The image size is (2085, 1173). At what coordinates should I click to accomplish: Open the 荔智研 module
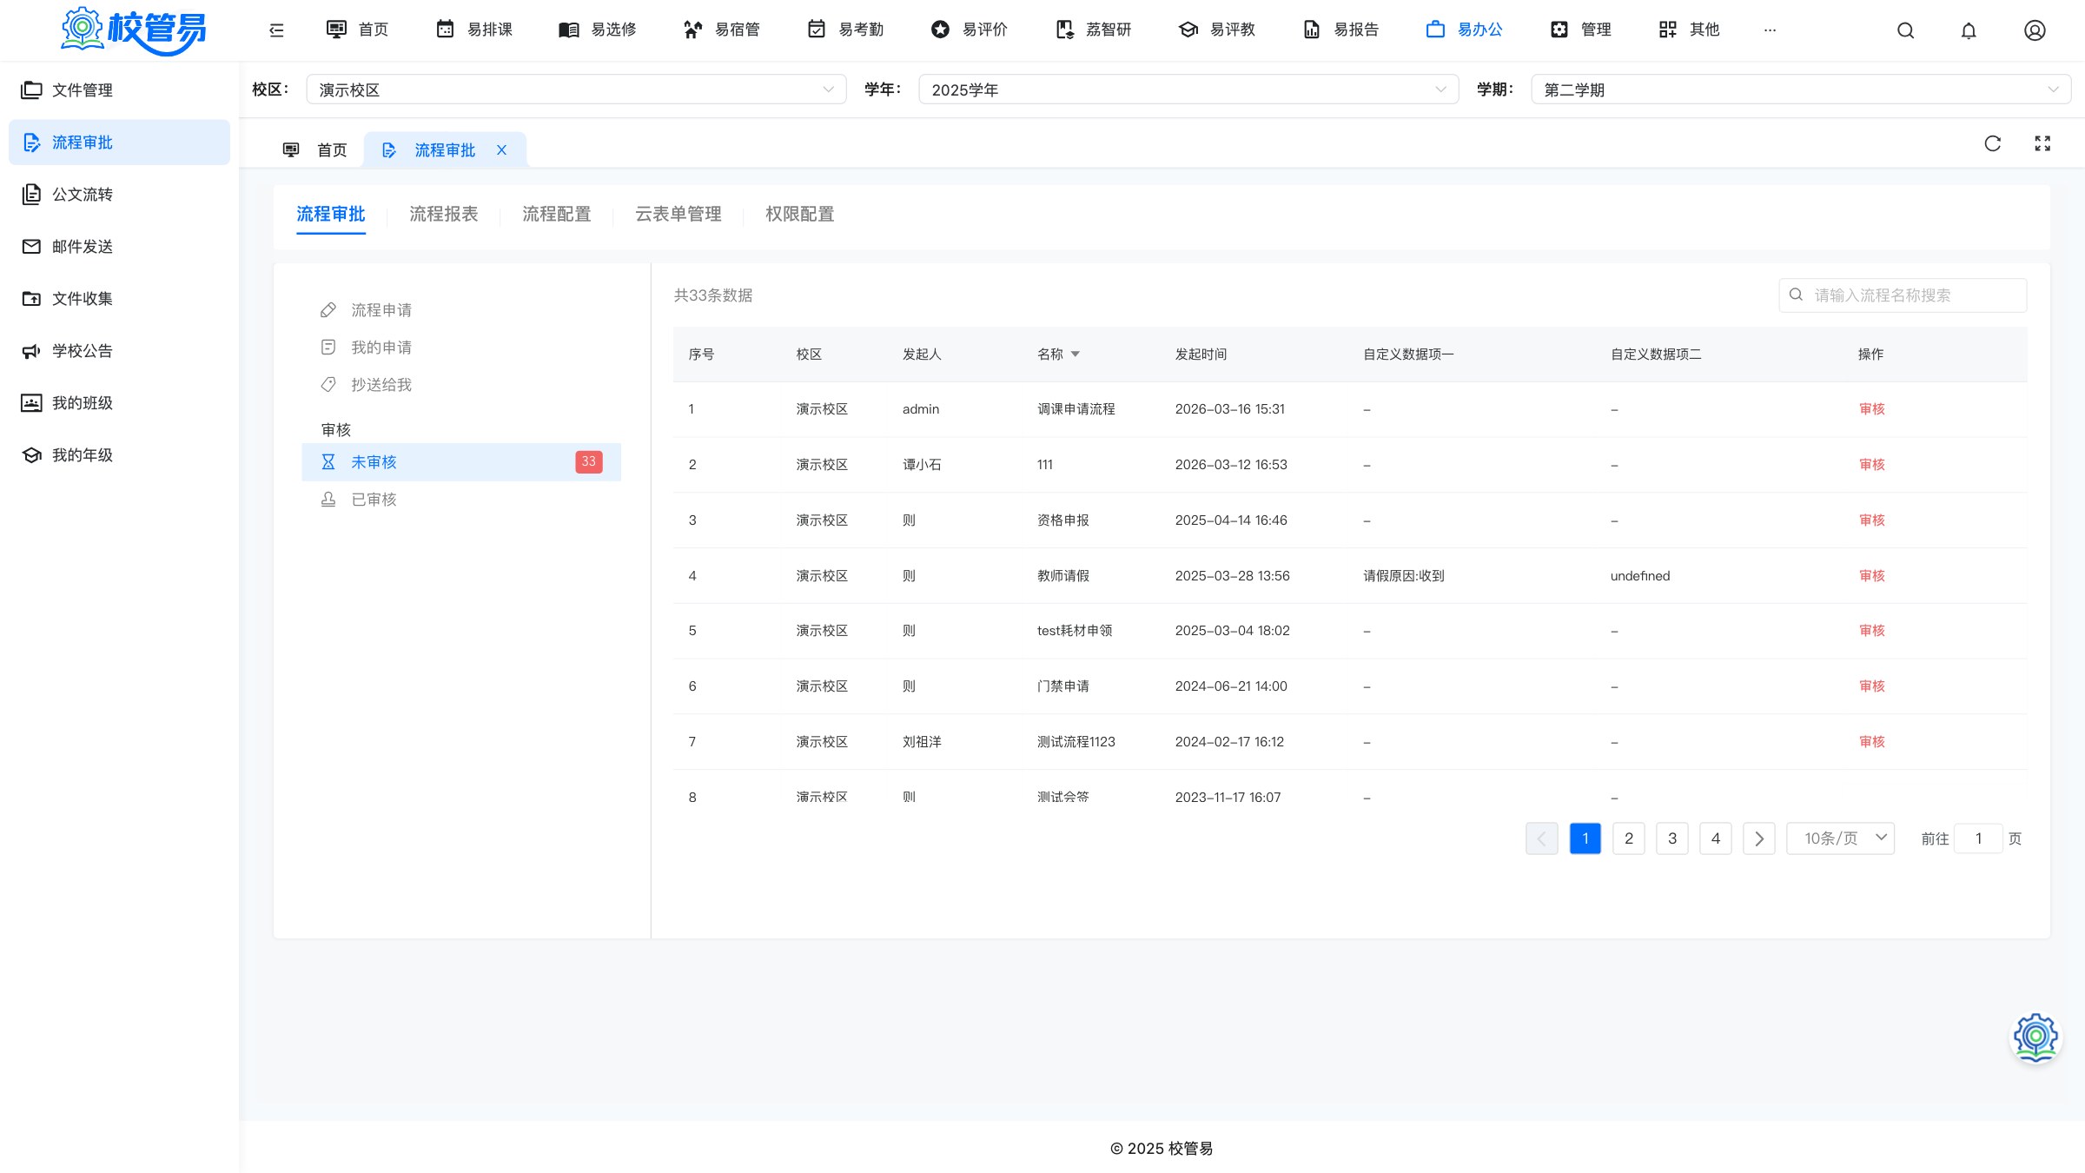click(x=1093, y=30)
